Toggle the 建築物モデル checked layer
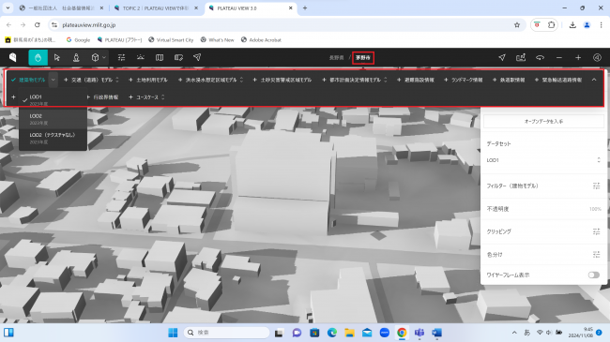 click(28, 80)
